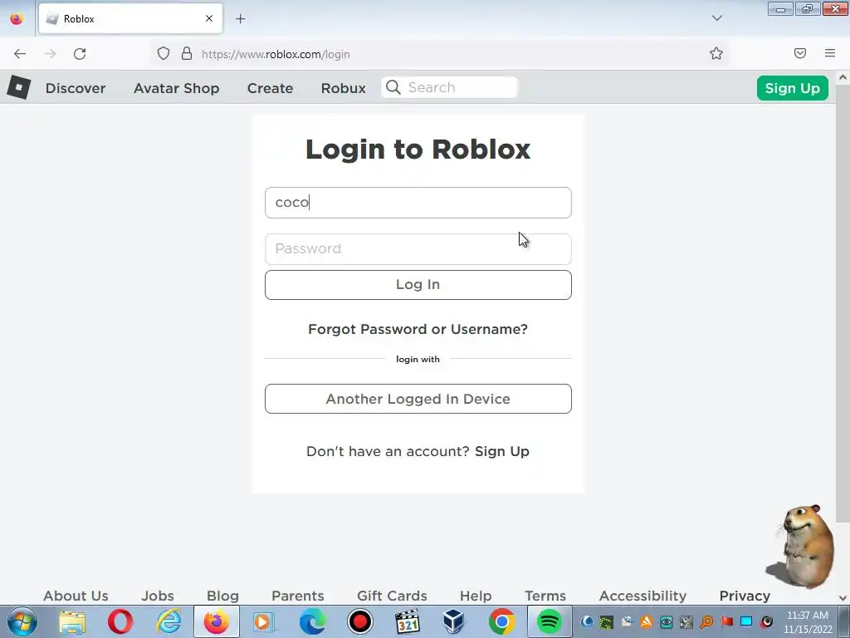Open a new tab with the plus icon

[x=240, y=19]
